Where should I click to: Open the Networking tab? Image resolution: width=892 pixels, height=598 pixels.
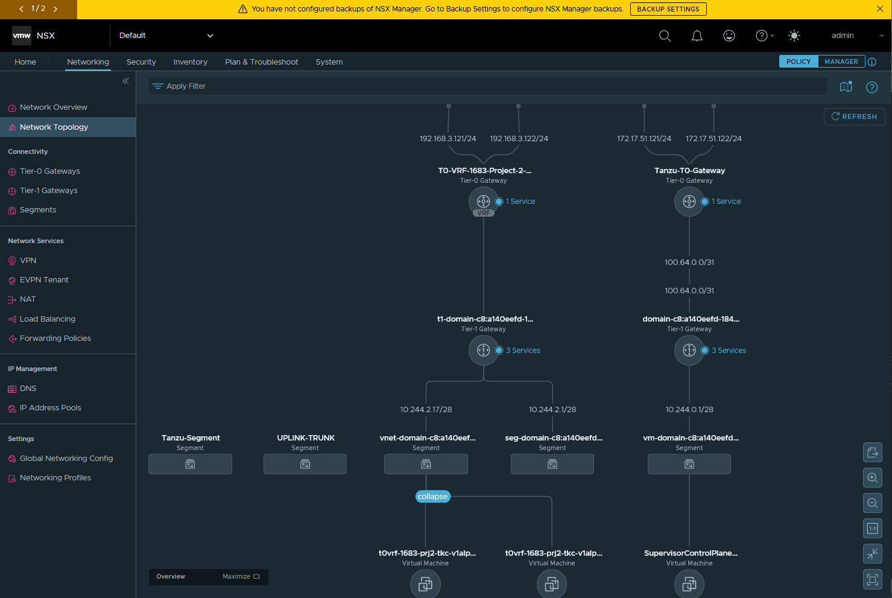click(88, 62)
